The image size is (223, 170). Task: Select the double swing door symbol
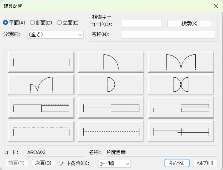181,62
